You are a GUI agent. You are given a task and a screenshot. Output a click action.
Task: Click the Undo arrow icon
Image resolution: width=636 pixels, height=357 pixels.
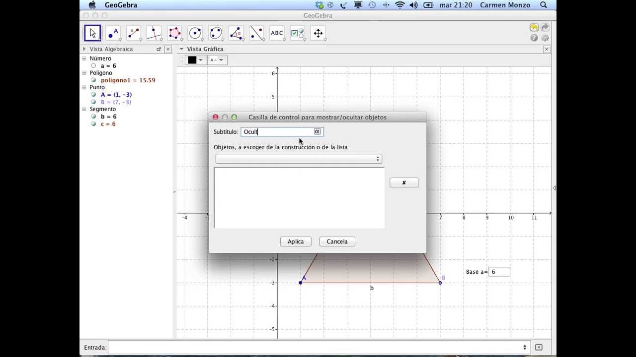coord(534,27)
